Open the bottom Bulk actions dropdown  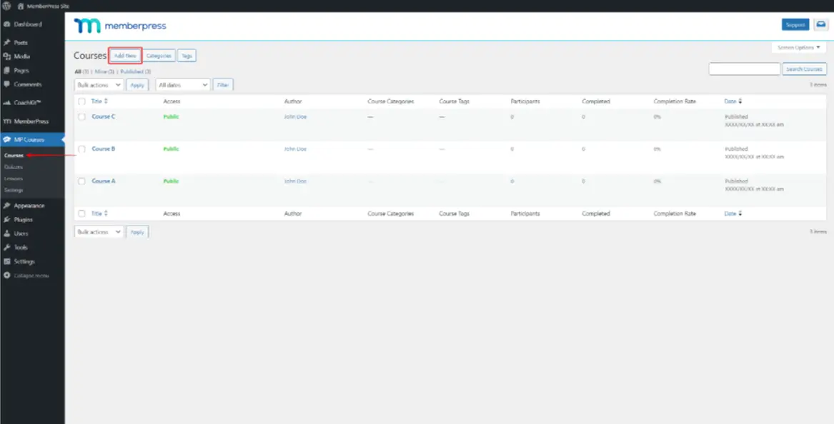pos(99,232)
